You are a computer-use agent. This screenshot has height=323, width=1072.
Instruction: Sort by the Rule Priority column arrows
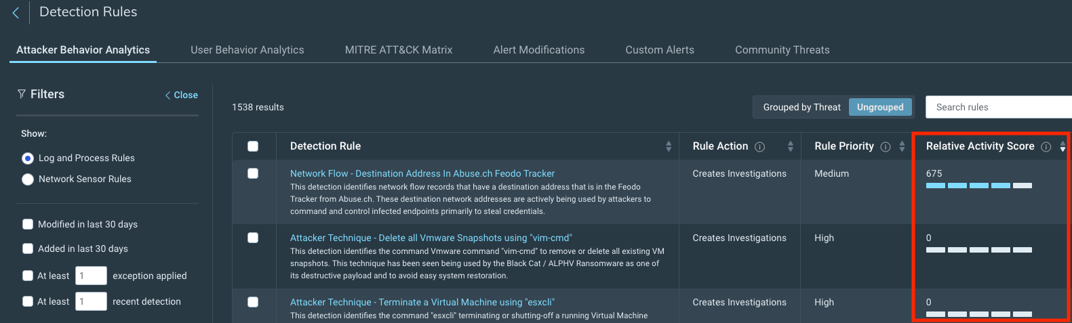(x=901, y=146)
